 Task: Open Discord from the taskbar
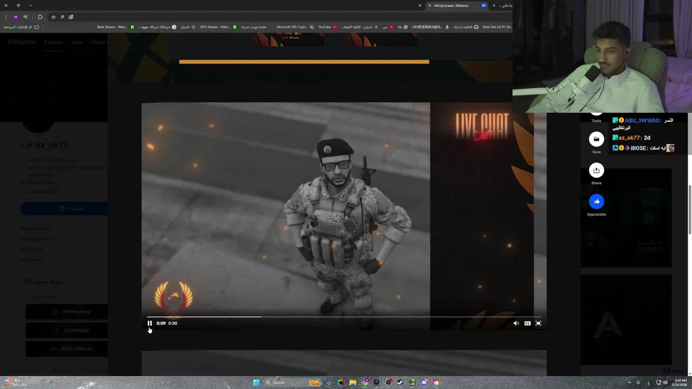[424, 383]
